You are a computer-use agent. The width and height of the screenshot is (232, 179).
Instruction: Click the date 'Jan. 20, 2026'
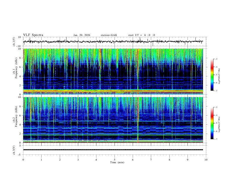click(x=82, y=35)
